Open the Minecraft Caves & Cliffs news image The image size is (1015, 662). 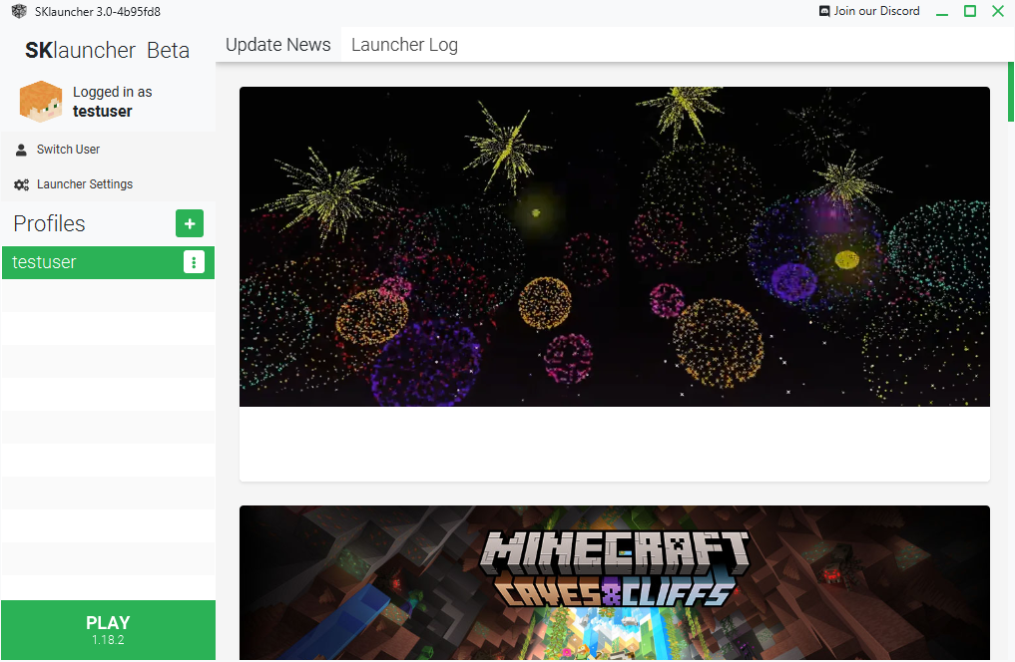[x=615, y=582]
